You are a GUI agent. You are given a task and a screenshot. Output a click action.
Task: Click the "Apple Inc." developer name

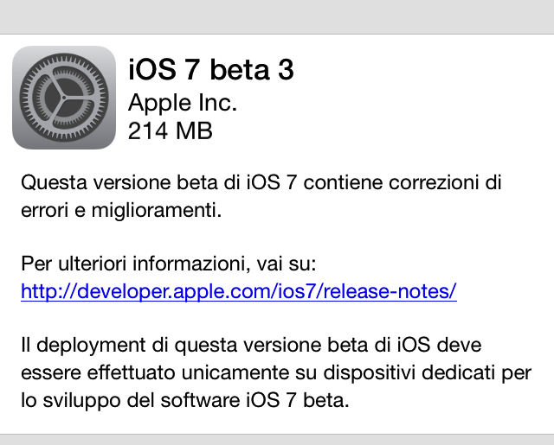coord(182,102)
